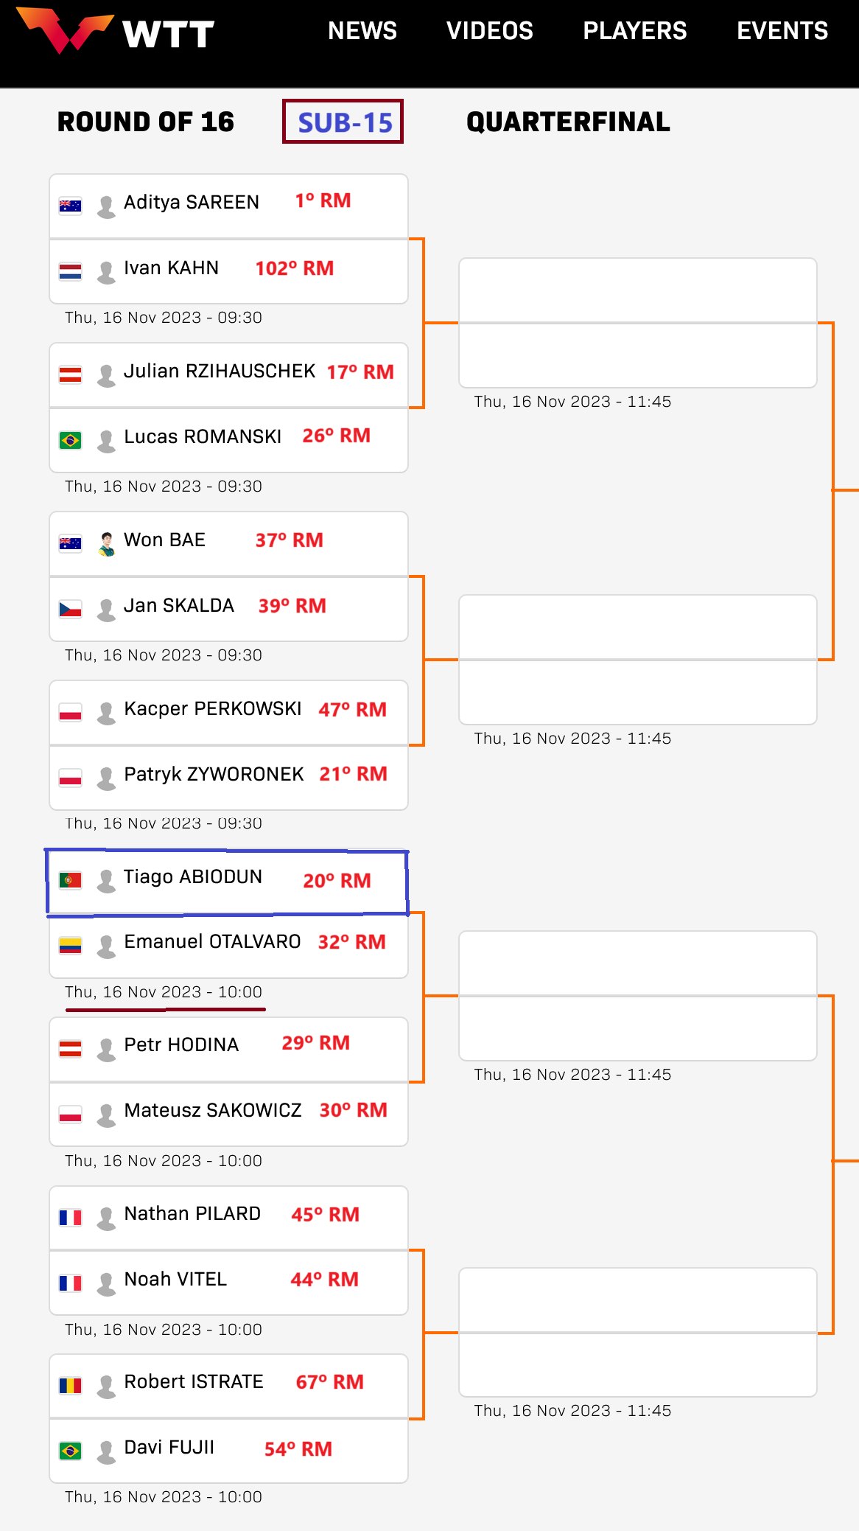Open the EVENTS menu item
859x1531 pixels.
tap(782, 31)
